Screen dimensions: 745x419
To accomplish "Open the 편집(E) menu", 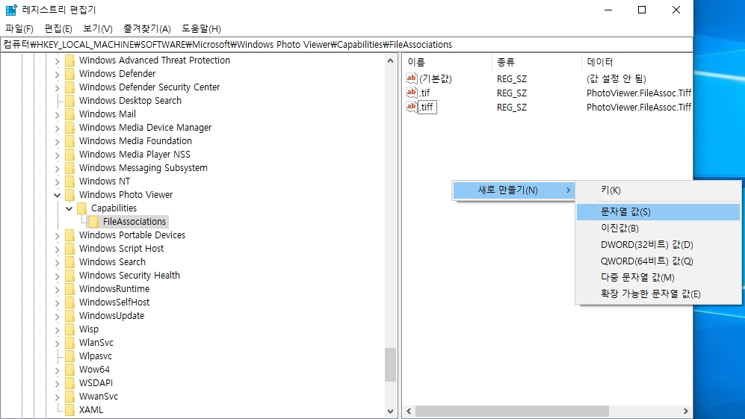I will pyautogui.click(x=58, y=29).
